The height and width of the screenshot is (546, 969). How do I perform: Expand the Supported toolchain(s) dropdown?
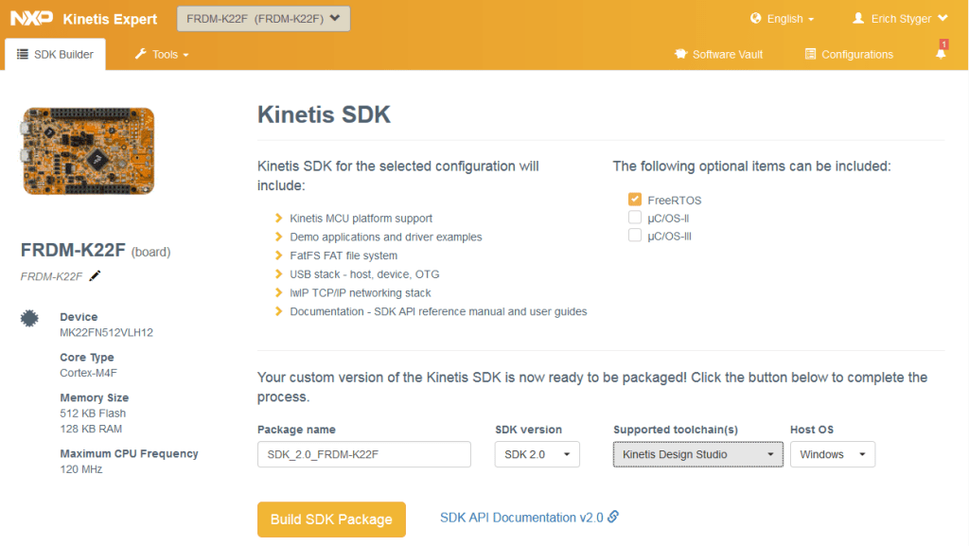click(x=697, y=454)
